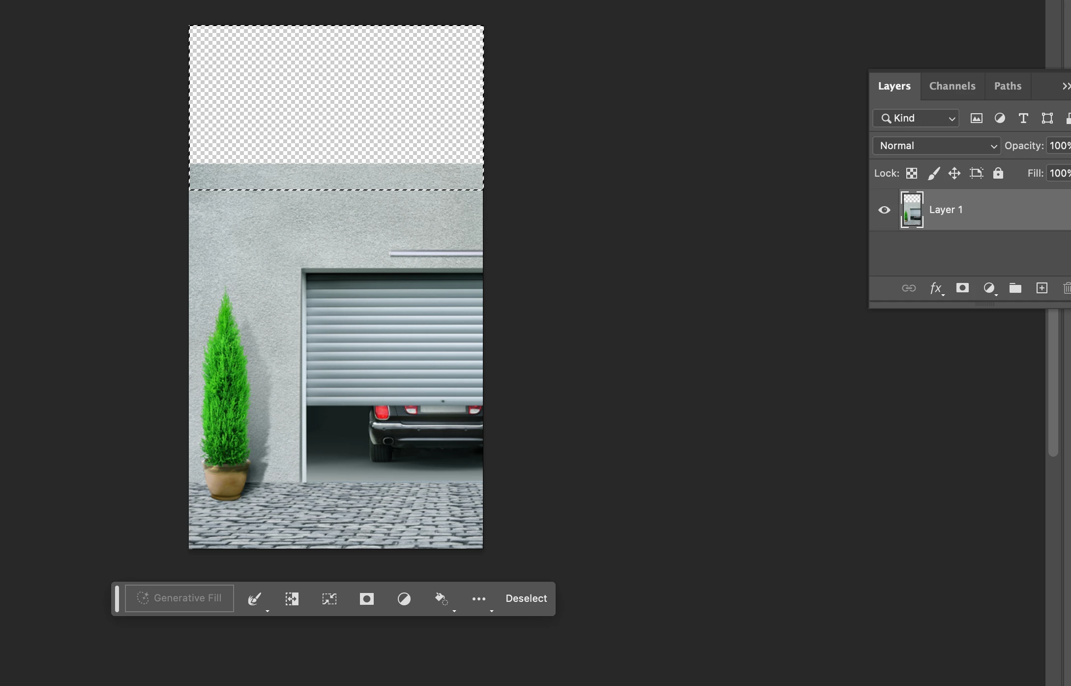This screenshot has width=1071, height=686.
Task: Open the Normal blend mode dropdown
Action: (936, 146)
